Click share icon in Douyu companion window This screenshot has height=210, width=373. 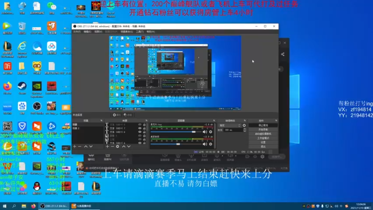pyautogui.click(x=283, y=54)
